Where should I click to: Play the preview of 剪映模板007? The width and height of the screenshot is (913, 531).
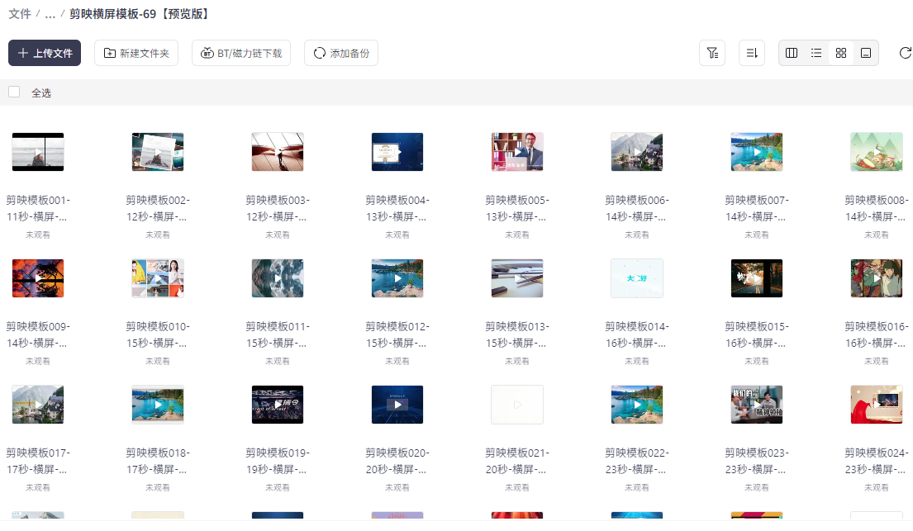tap(757, 152)
